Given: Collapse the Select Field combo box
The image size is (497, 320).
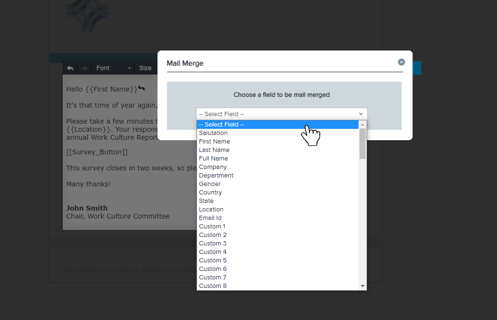Looking at the screenshot, I should click(x=282, y=114).
